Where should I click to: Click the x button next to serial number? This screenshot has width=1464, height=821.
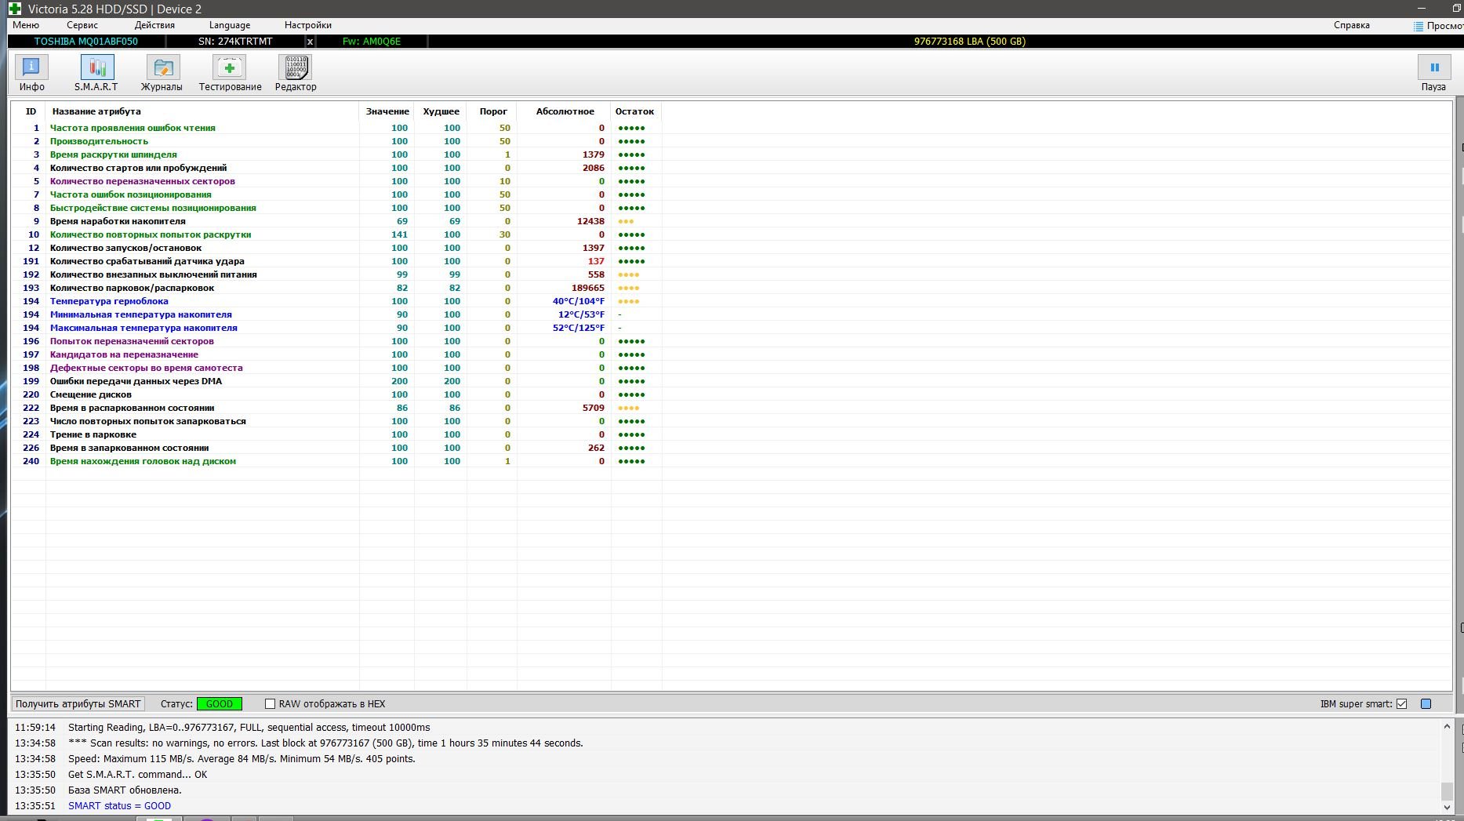[x=310, y=42]
